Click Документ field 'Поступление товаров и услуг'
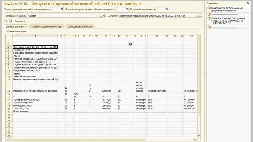 pyautogui.click(x=157, y=16)
